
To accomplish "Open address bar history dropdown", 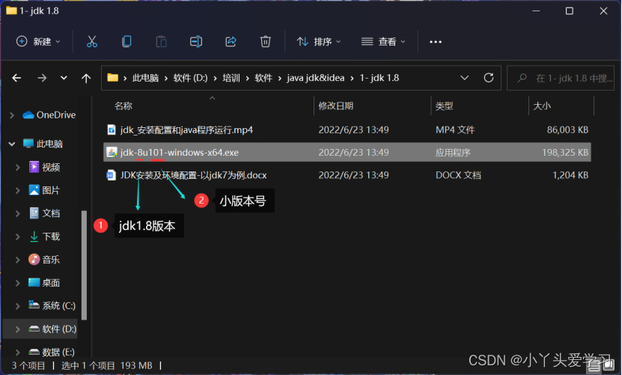I will 465,78.
